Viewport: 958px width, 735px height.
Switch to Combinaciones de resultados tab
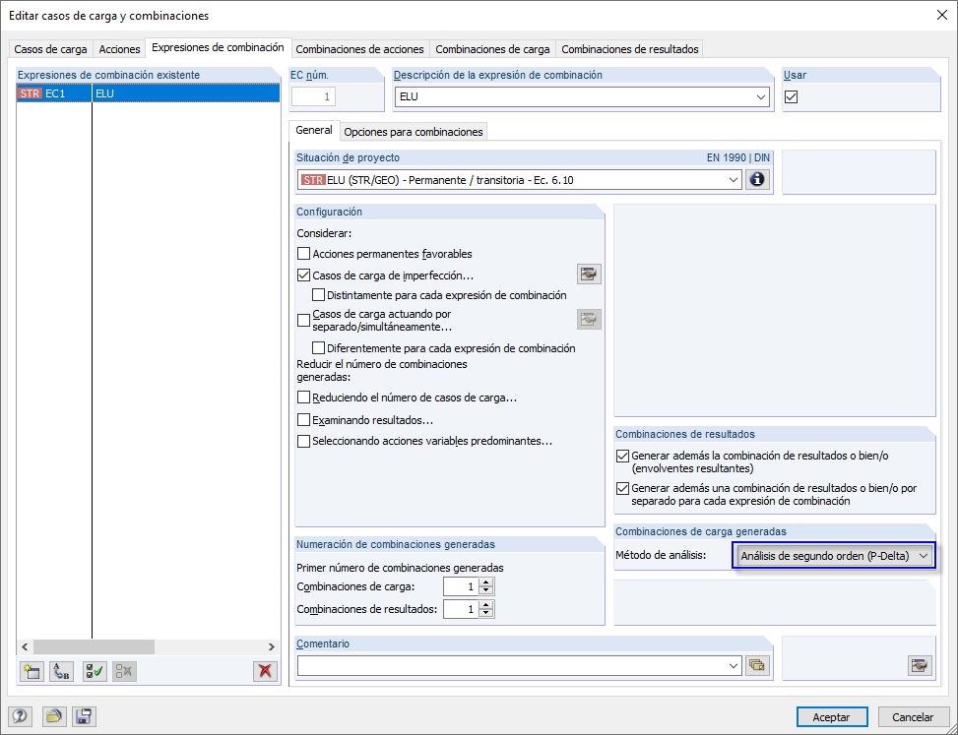coord(630,49)
